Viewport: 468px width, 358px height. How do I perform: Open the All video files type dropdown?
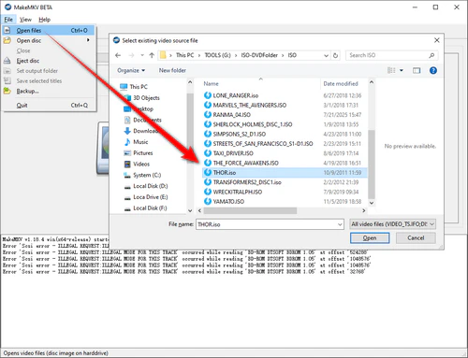(393, 224)
